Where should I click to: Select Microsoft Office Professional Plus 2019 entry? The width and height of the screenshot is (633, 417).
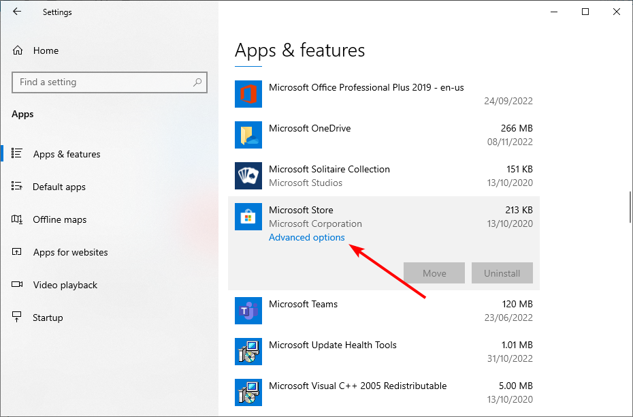pyautogui.click(x=366, y=87)
